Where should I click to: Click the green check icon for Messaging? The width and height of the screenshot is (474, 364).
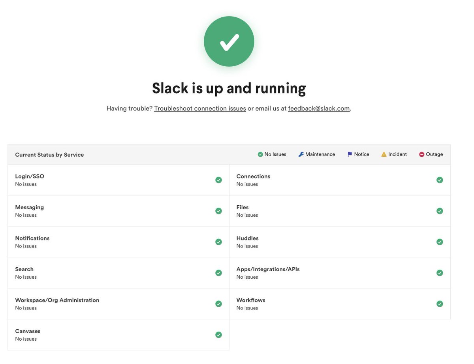point(218,211)
